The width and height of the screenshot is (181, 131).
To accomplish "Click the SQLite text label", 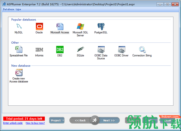I will [80, 55].
